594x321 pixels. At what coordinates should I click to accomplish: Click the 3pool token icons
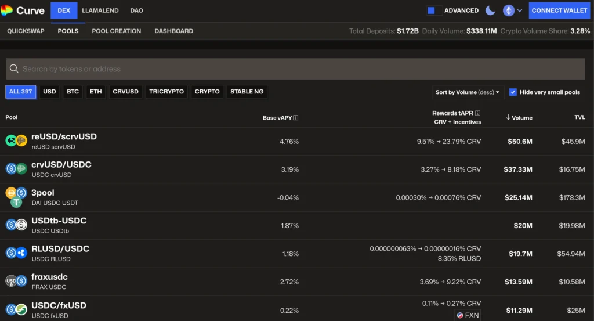(16, 197)
